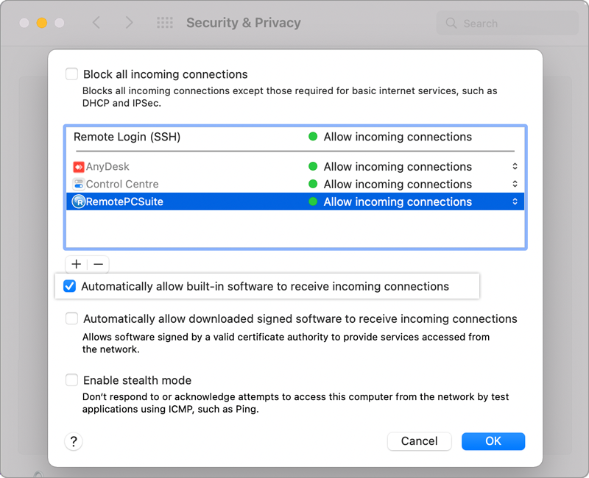The height and width of the screenshot is (478, 589).
Task: Select the AnyDesk application icon
Action: [80, 166]
